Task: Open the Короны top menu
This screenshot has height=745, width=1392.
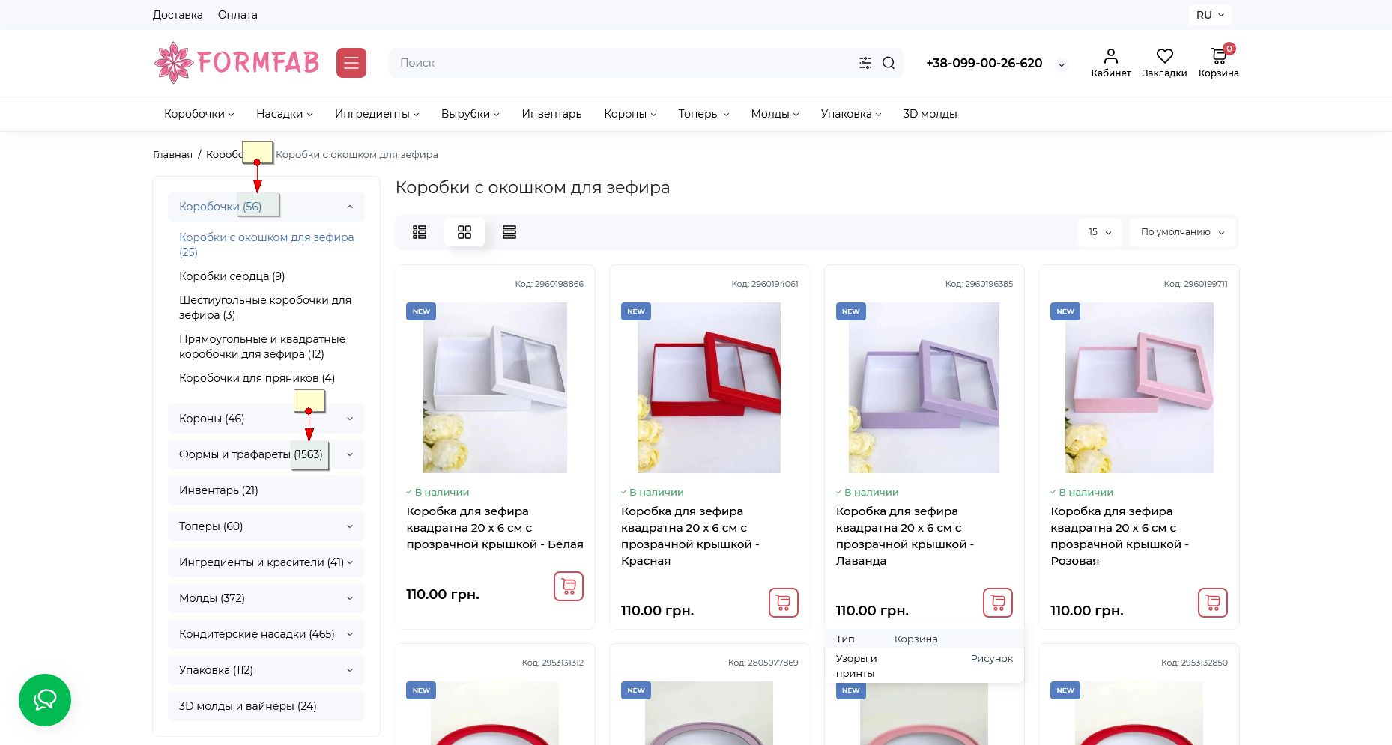Action: coord(630,114)
